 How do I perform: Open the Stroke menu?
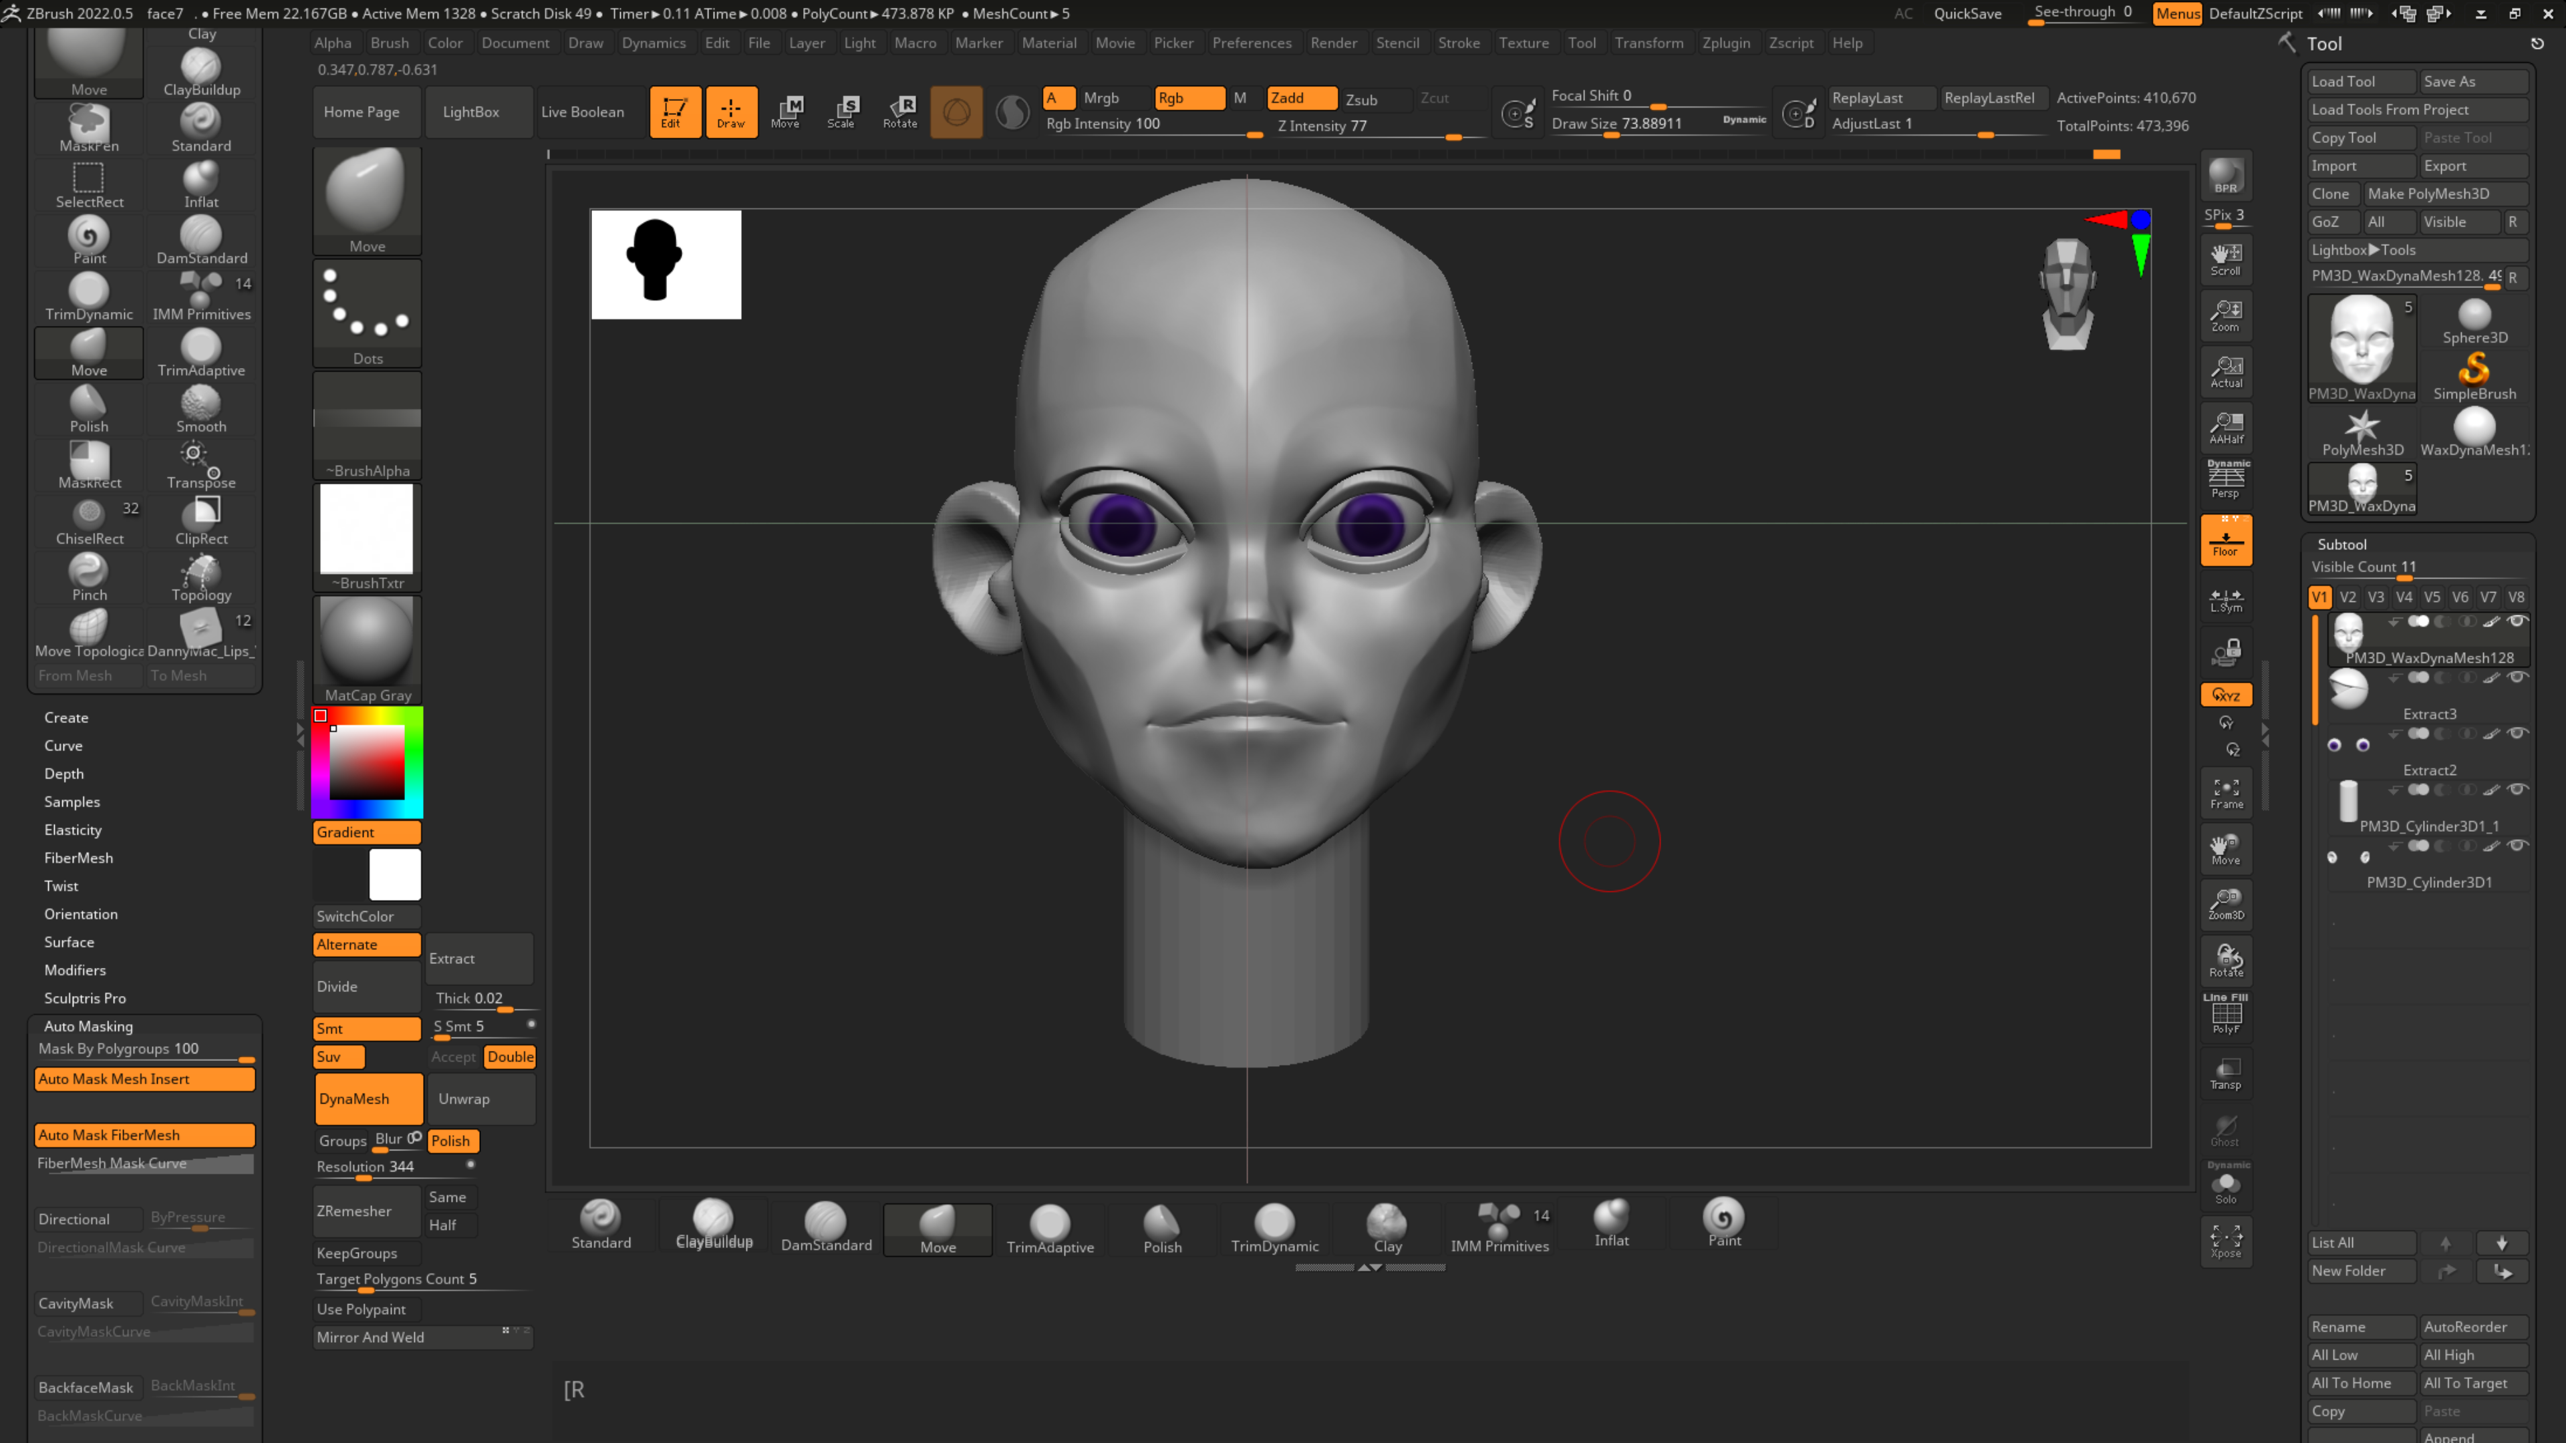(x=1458, y=43)
